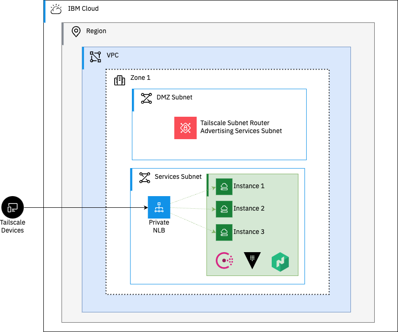Image resolution: width=398 pixels, height=332 pixels.
Task: Click the Zone 1 label
Action: coord(140,78)
